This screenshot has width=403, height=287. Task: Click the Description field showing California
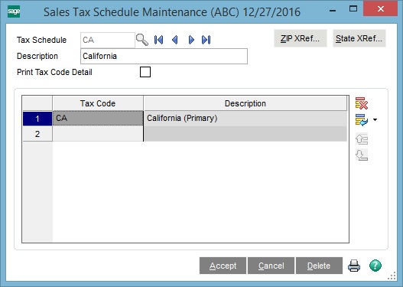[164, 56]
